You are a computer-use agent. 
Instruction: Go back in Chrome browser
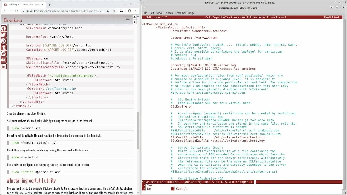(x=5, y=11)
